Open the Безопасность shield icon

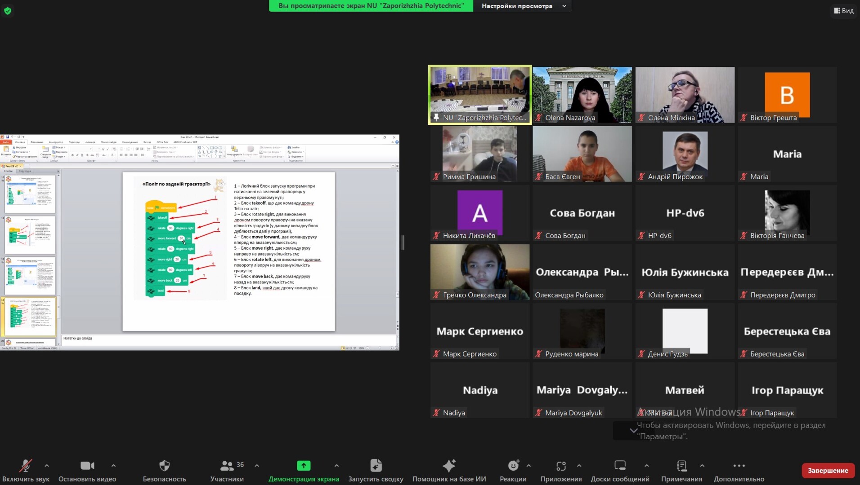pyautogui.click(x=164, y=466)
